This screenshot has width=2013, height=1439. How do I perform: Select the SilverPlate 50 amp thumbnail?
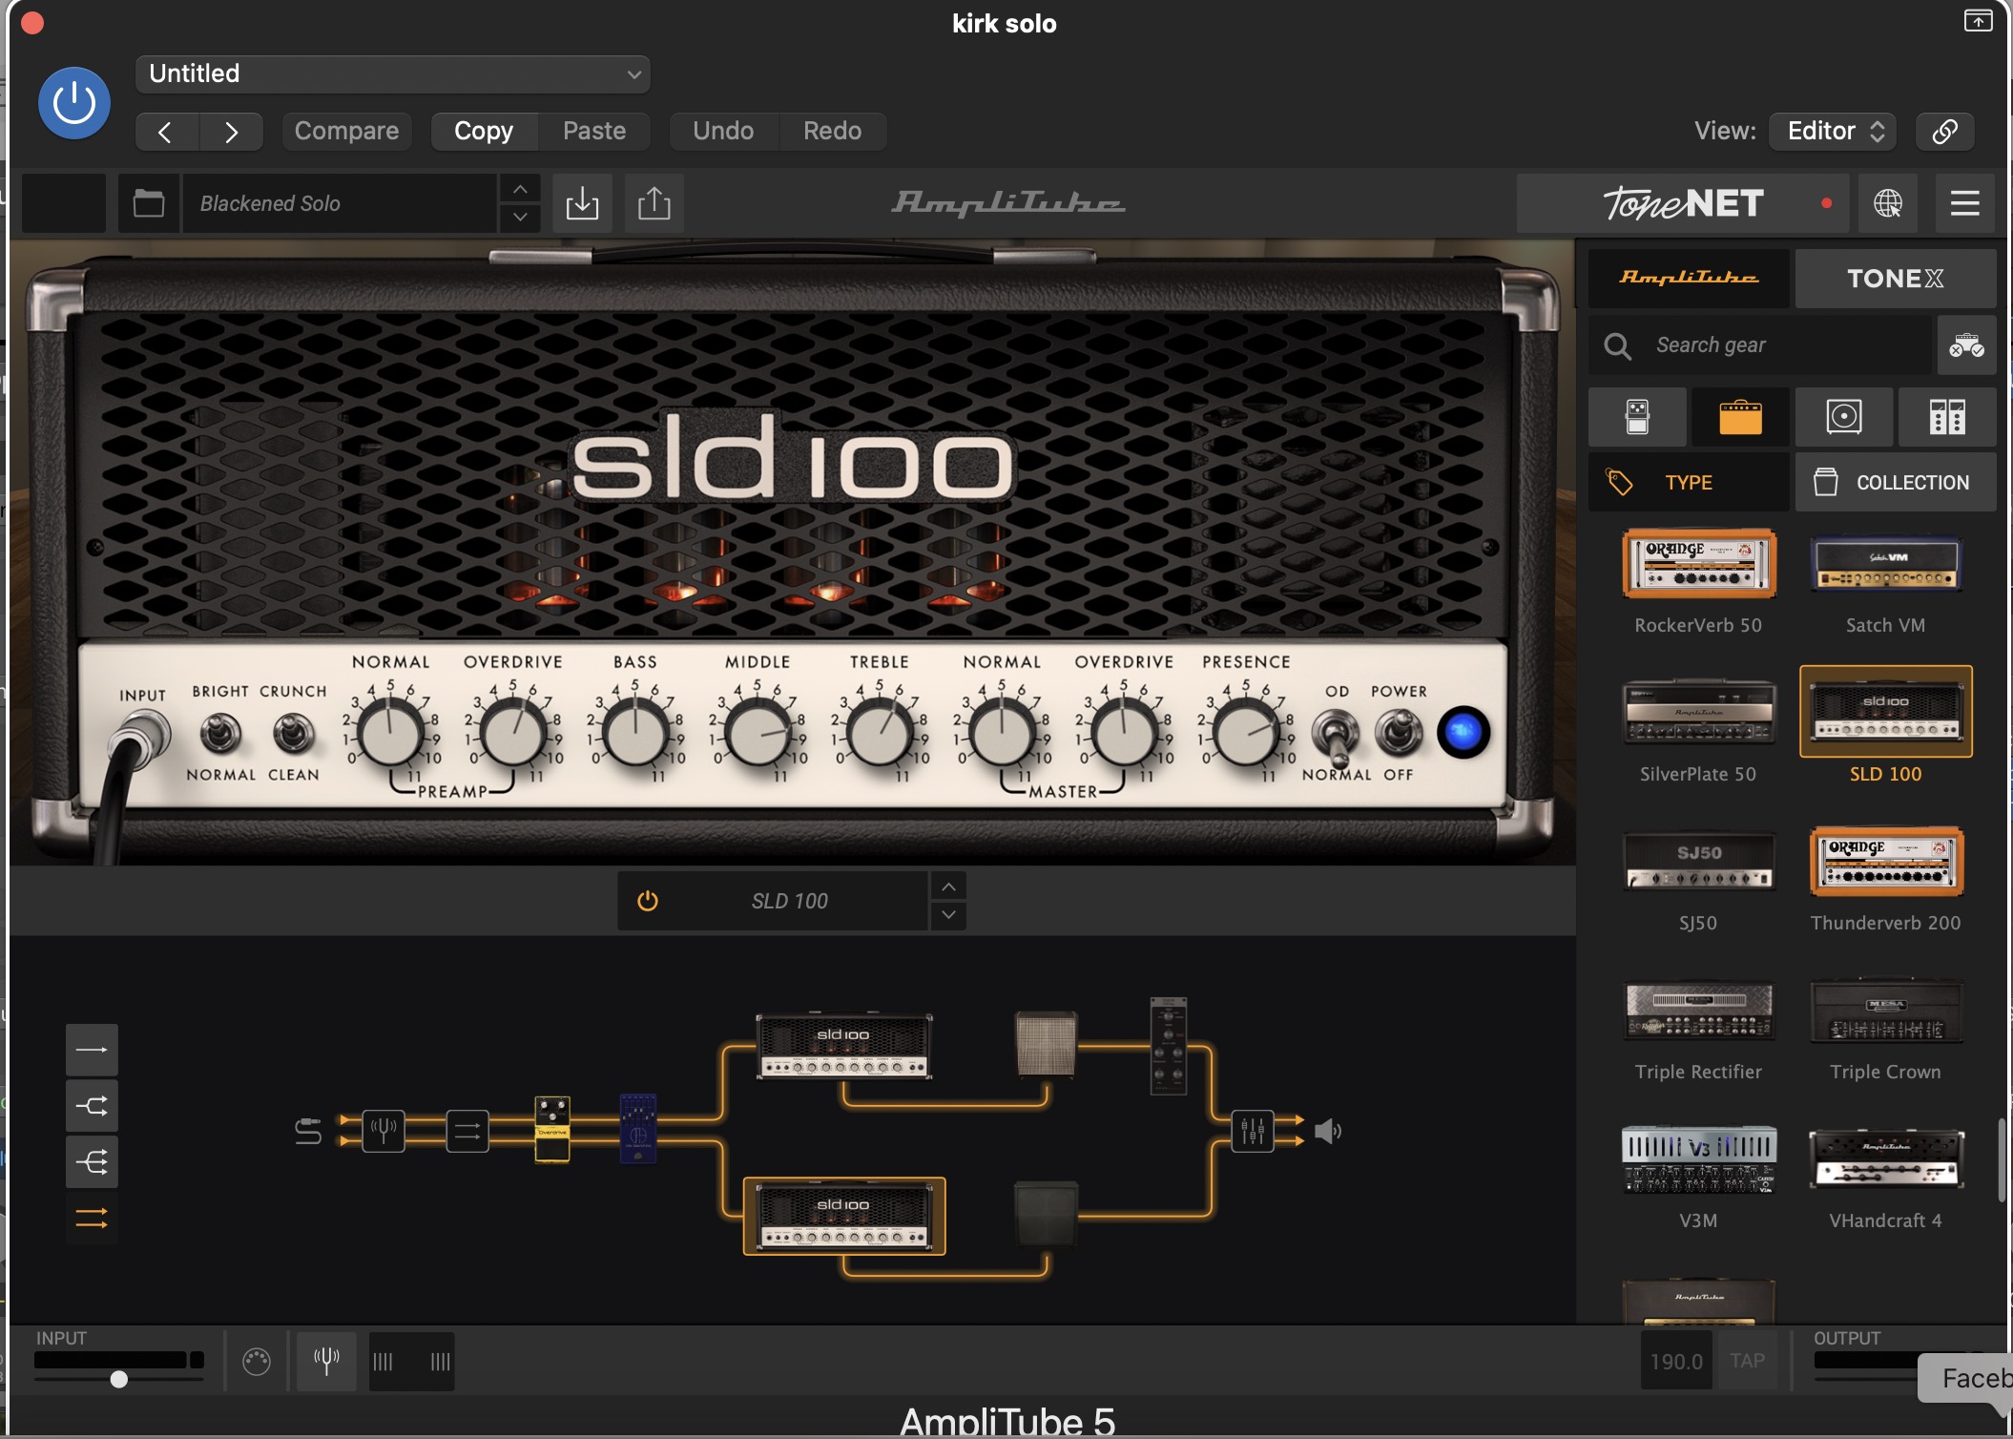pyautogui.click(x=1699, y=712)
